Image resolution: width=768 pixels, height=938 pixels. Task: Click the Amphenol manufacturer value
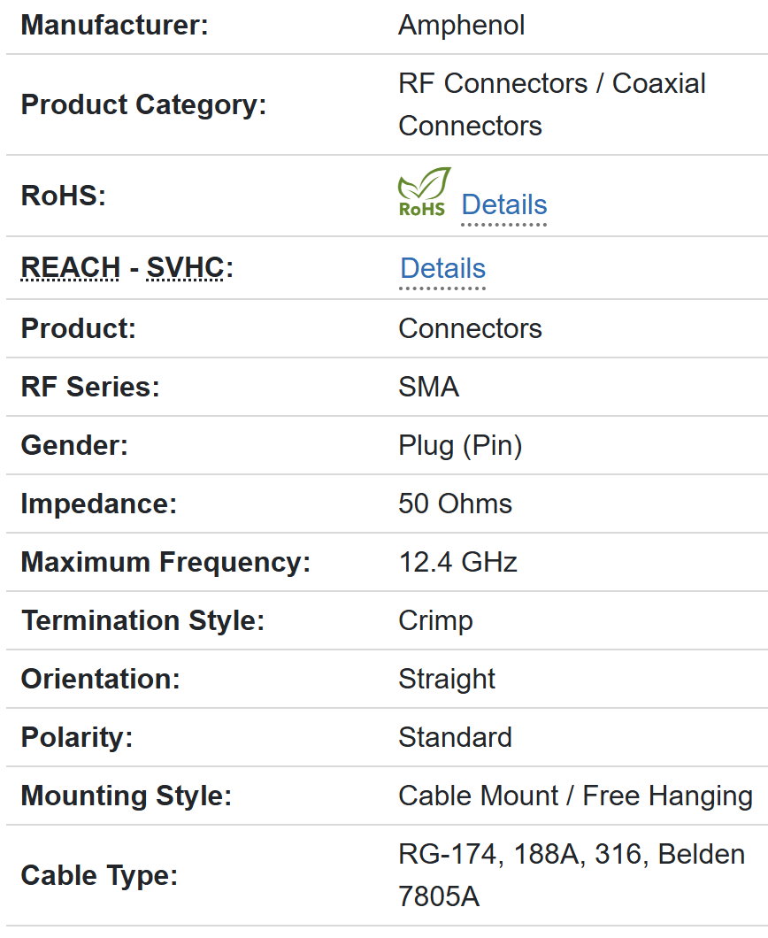tap(461, 25)
